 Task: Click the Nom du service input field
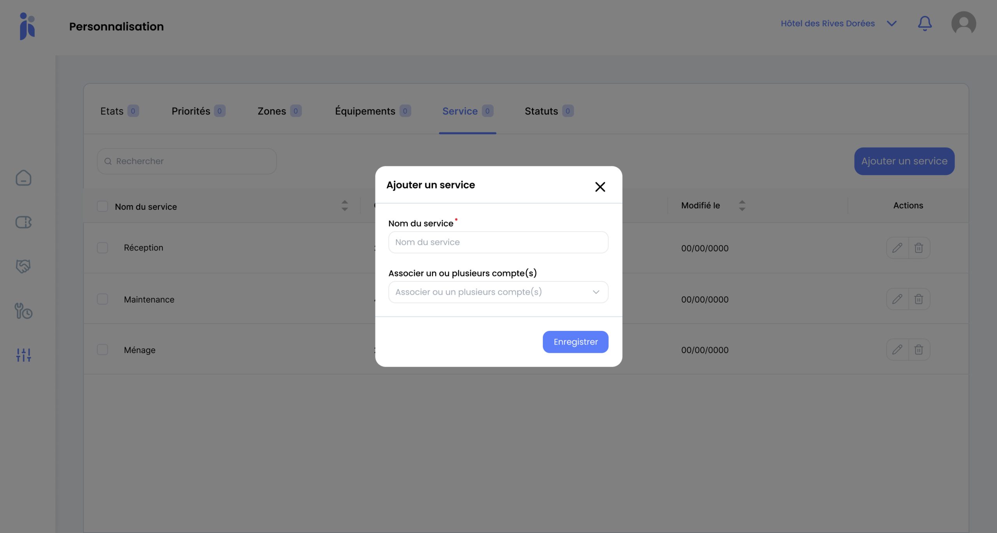click(x=498, y=242)
